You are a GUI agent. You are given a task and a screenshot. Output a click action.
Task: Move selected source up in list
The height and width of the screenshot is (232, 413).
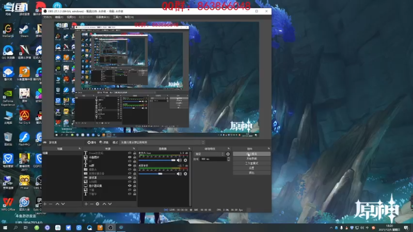coord(104,204)
